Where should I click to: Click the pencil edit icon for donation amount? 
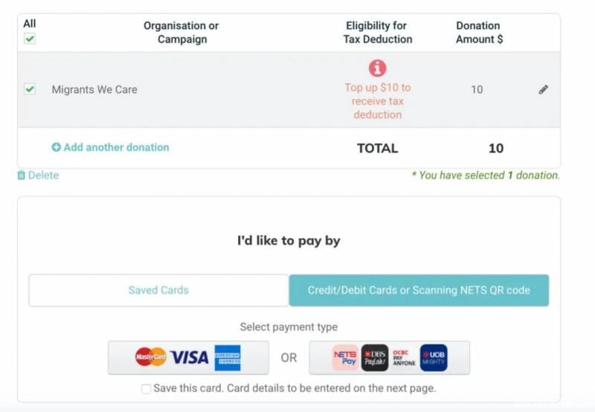[x=544, y=89]
